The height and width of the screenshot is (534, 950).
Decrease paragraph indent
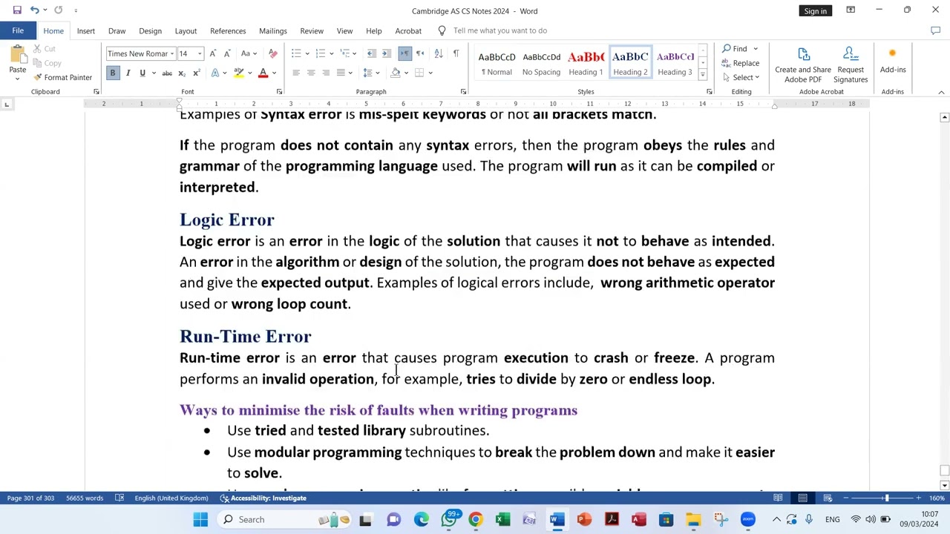click(371, 53)
